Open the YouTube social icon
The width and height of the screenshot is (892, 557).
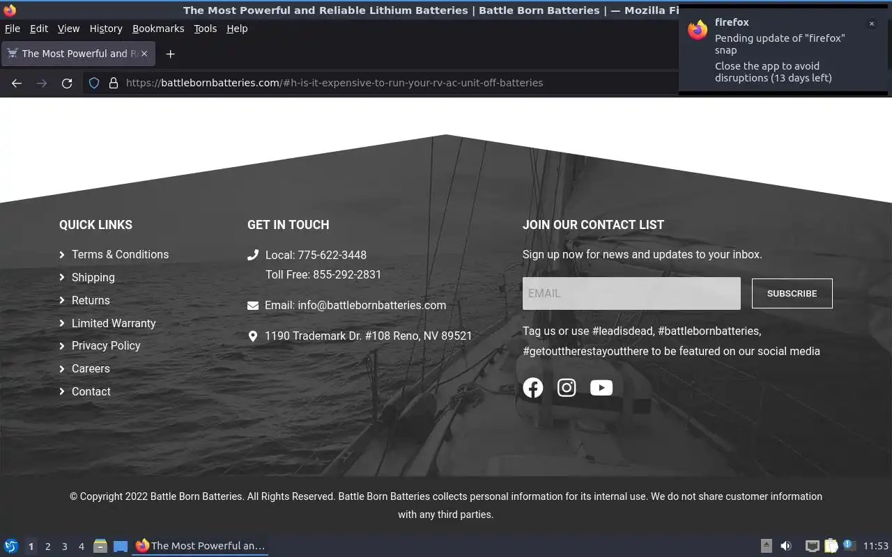tap(601, 388)
